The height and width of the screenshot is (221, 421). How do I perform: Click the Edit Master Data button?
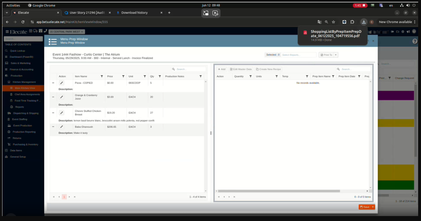point(241,69)
